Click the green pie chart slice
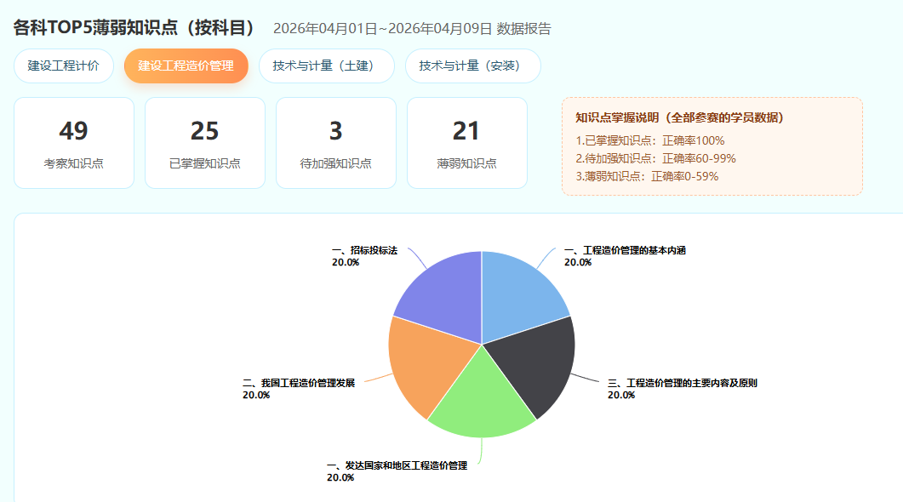This screenshot has height=502, width=903. (x=482, y=400)
